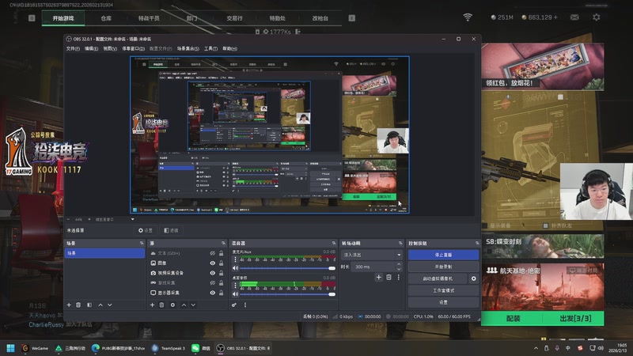Viewport: 633px width, 356px height.
Task: Click the 停止直播 button
Action: pos(443,255)
